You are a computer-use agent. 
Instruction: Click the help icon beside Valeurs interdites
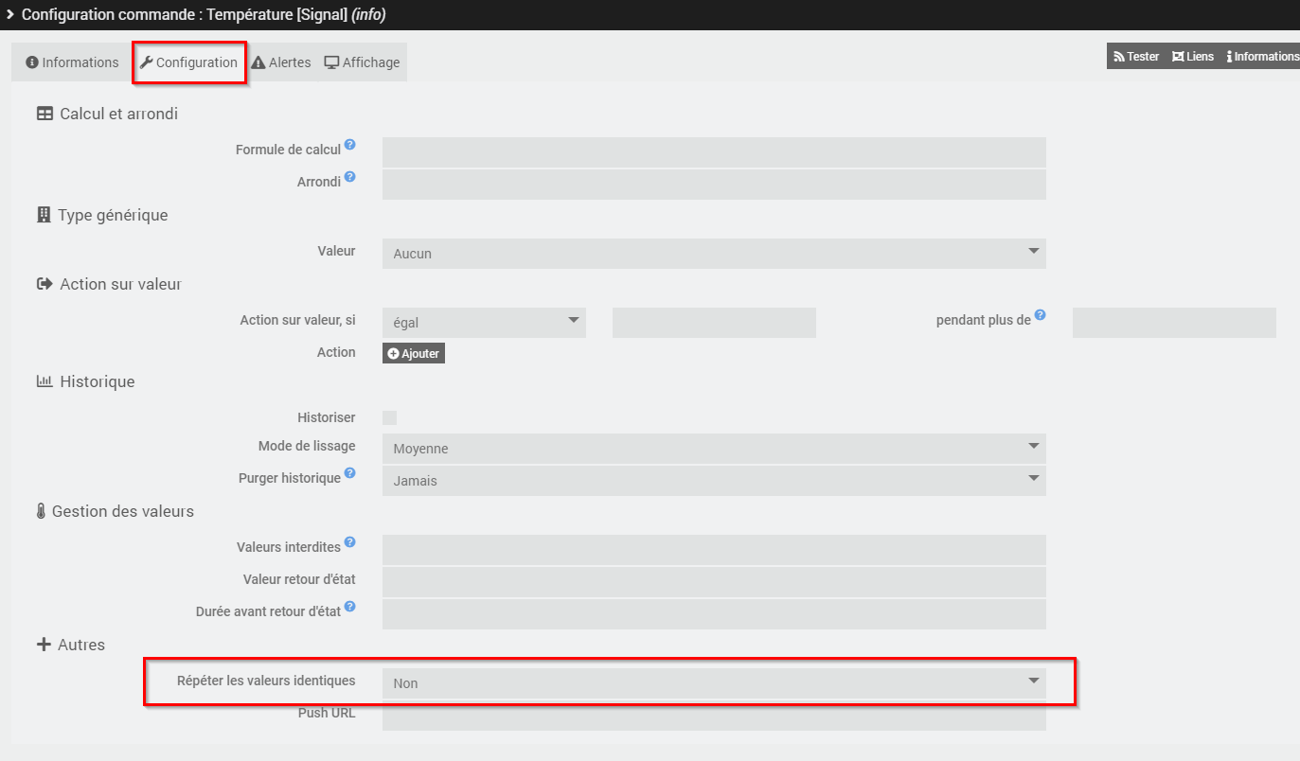click(350, 542)
